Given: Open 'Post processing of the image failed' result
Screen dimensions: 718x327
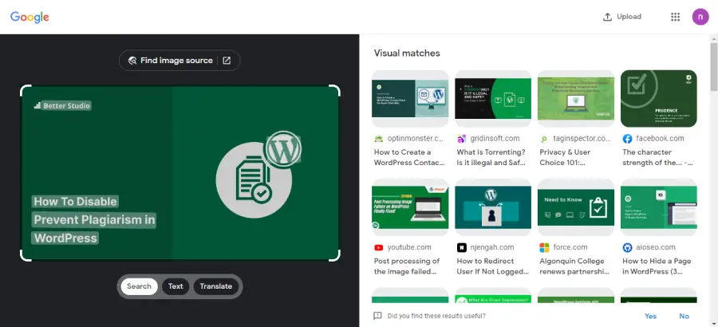Looking at the screenshot, I should [x=407, y=266].
